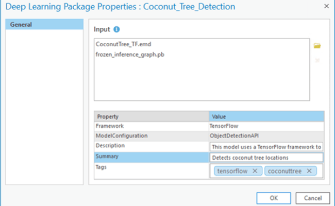Select the Tags property label
Viewport: 335px width, 206px height.
pyautogui.click(x=101, y=167)
